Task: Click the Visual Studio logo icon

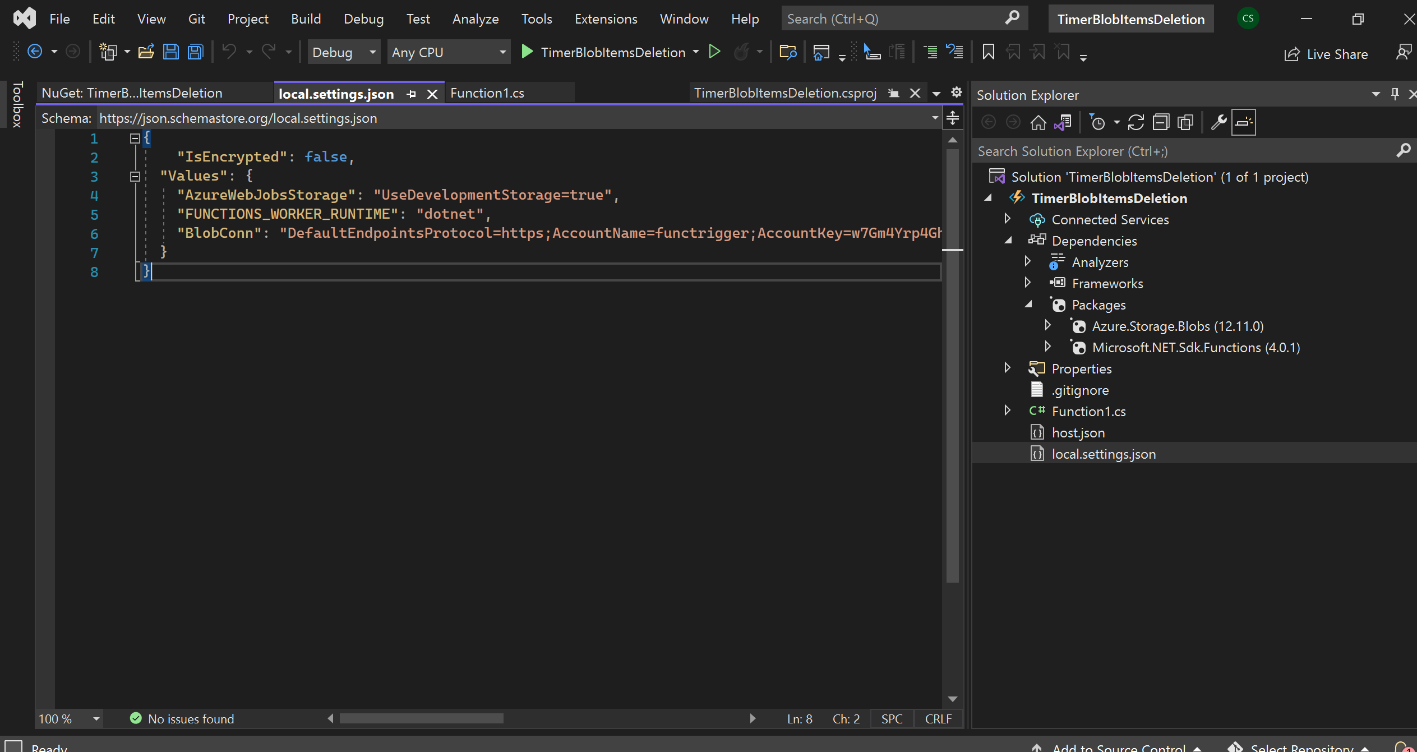Action: click(x=24, y=19)
